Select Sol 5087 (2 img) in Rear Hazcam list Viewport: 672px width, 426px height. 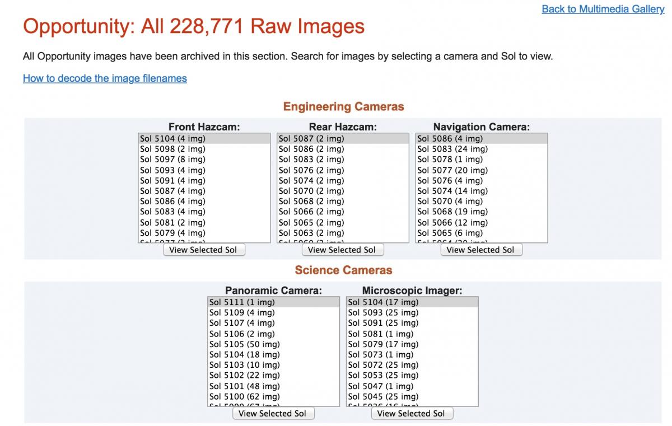click(x=343, y=139)
